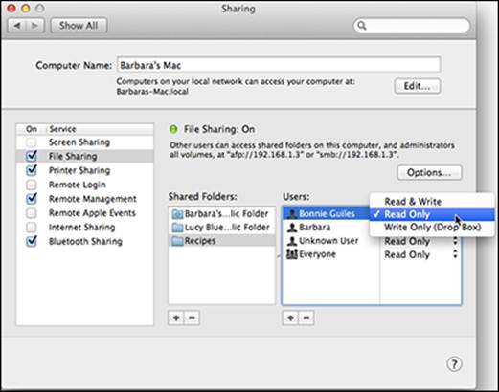The height and width of the screenshot is (392, 499).
Task: Enable the Screen Sharing checkbox
Action: click(32, 142)
